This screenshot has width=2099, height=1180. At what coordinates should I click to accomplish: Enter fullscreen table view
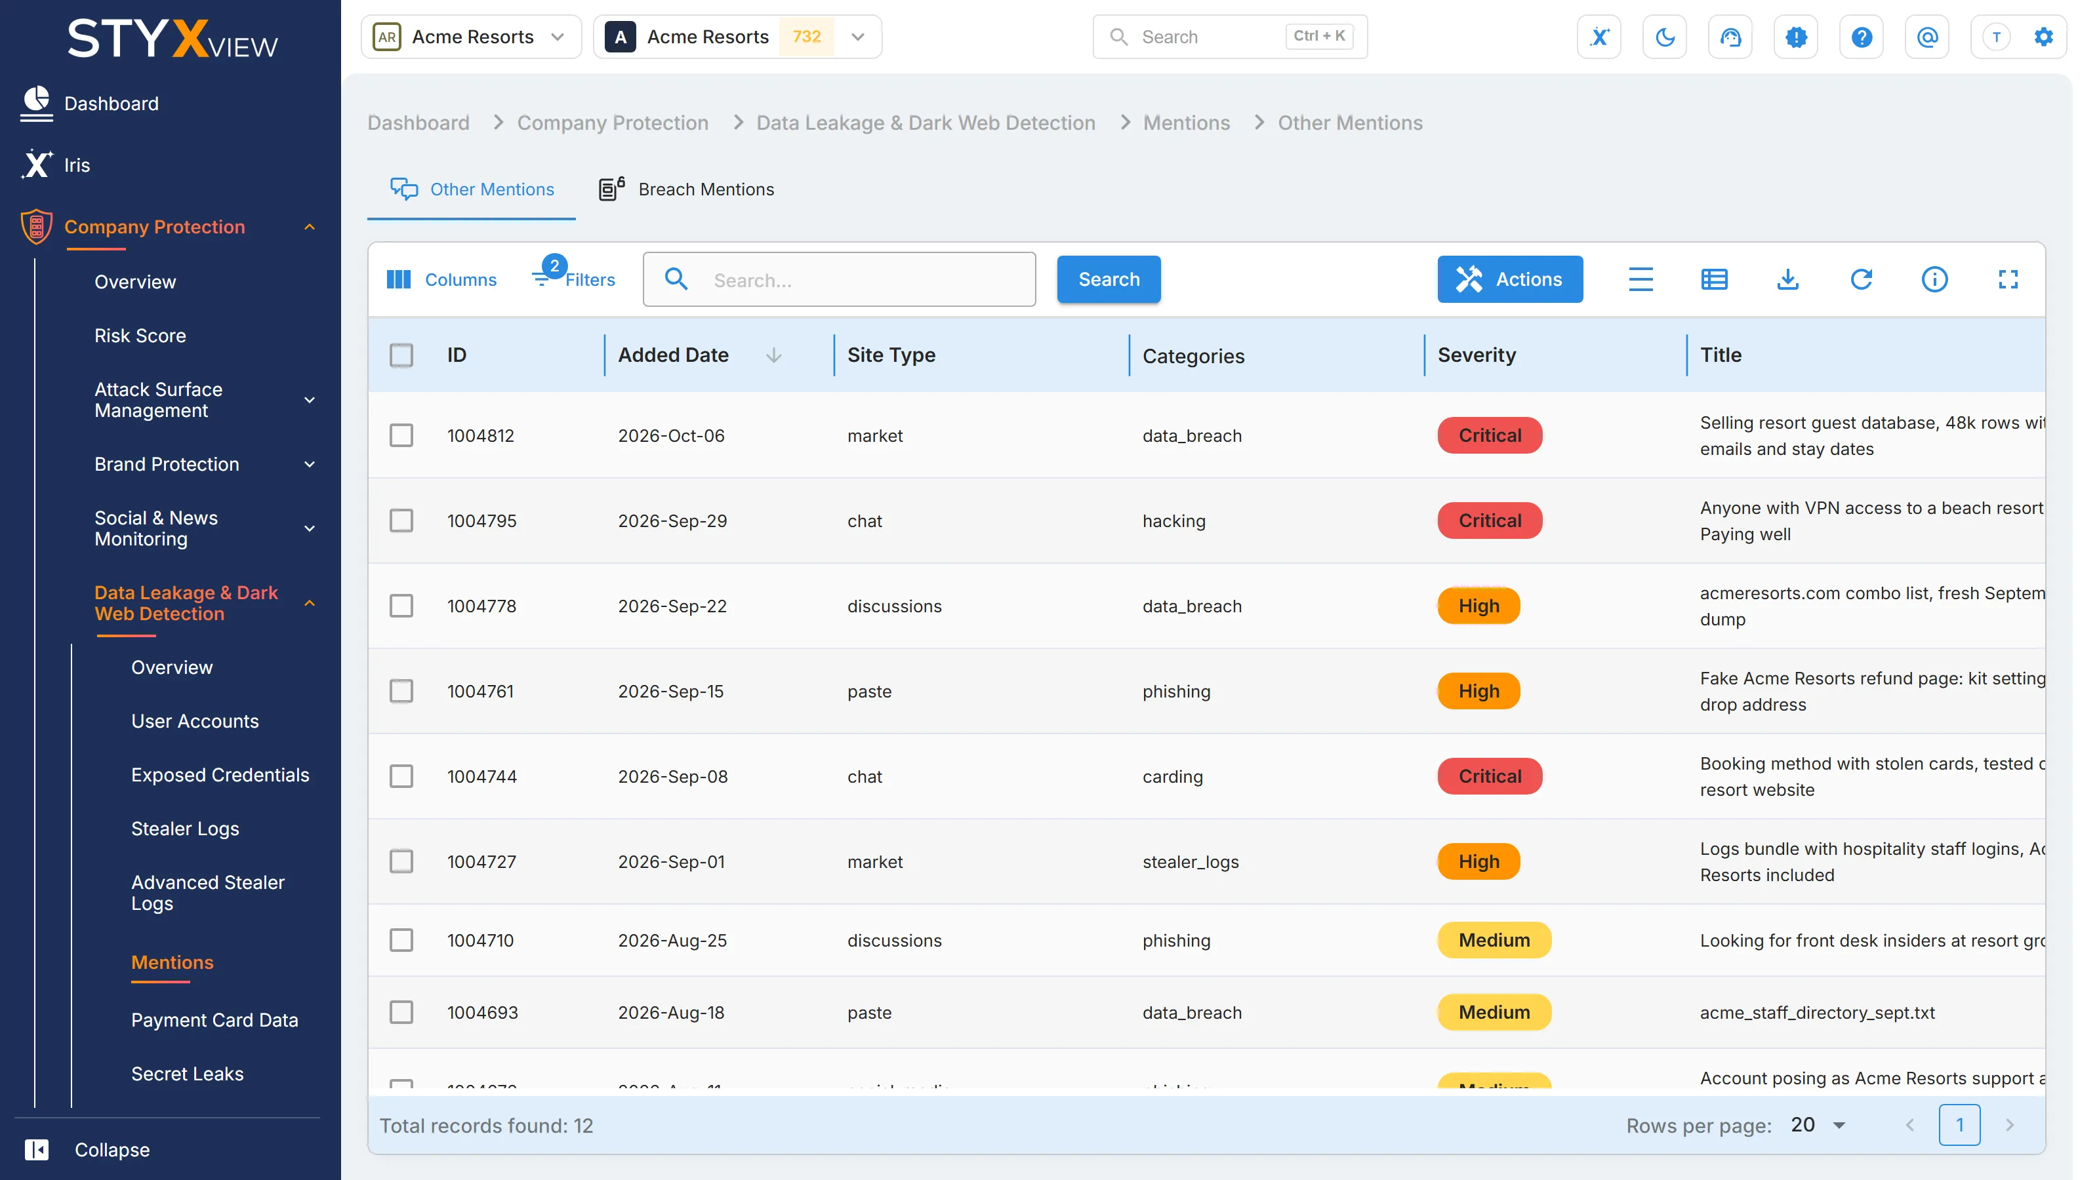[2008, 279]
